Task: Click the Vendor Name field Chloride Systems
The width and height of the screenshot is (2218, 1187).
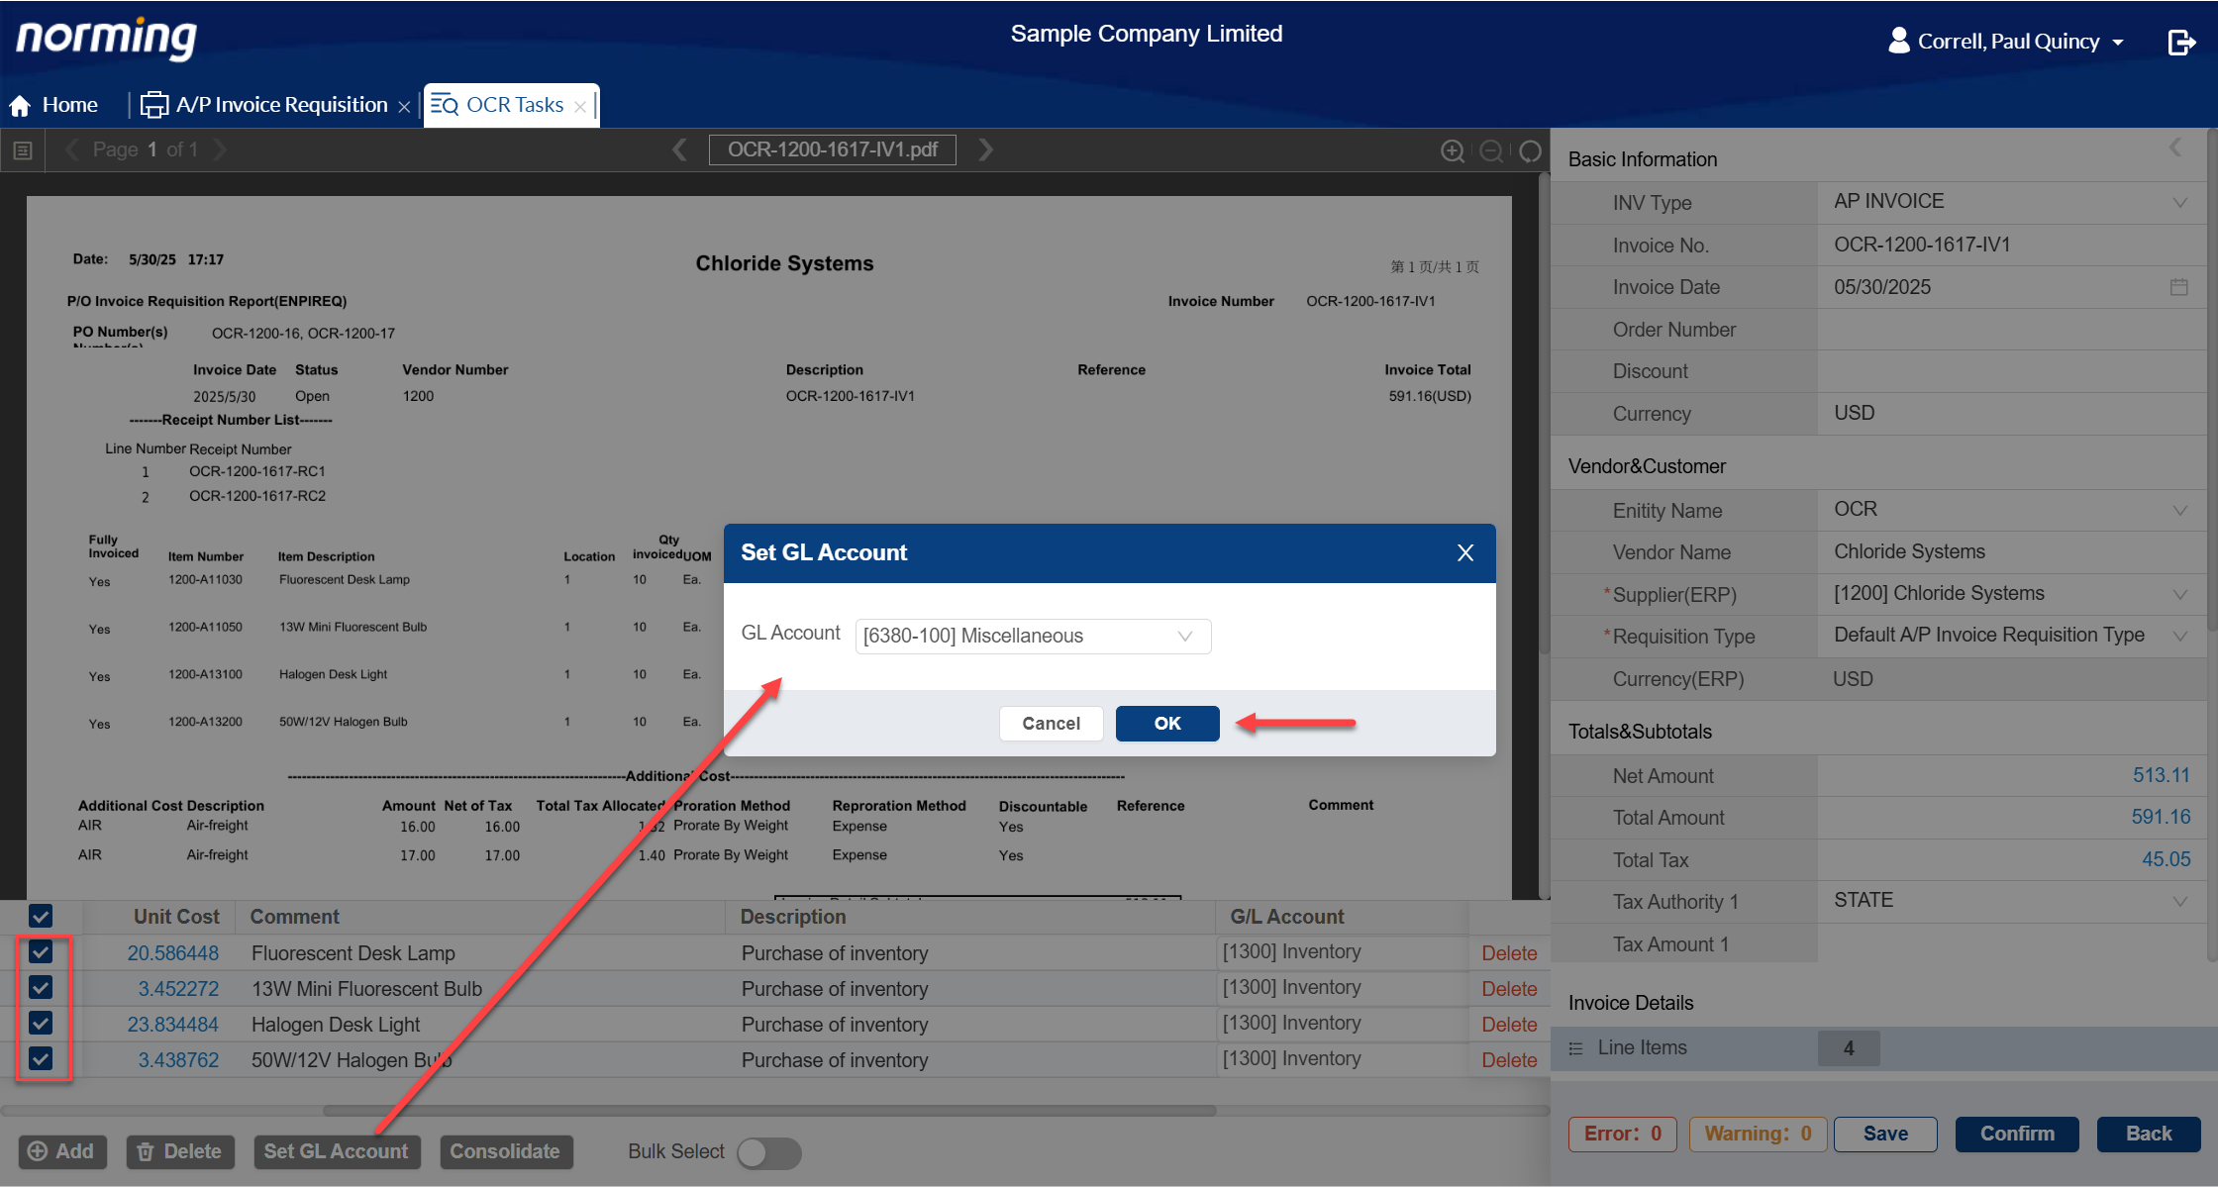Action: 2011,551
